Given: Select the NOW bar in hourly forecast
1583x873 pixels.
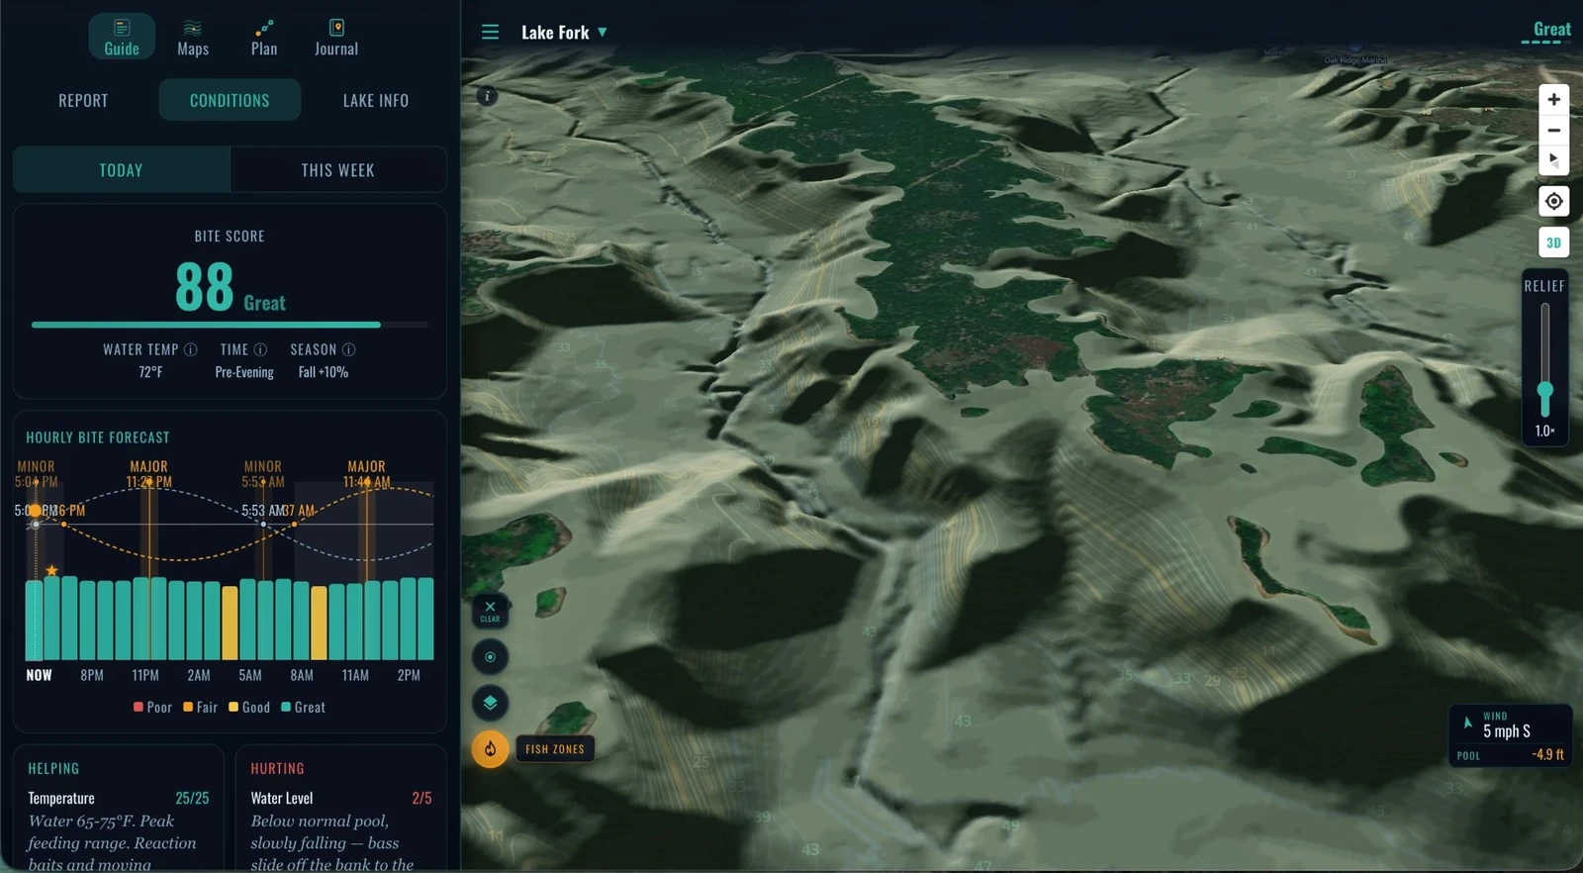Looking at the screenshot, I should pyautogui.click(x=35, y=620).
